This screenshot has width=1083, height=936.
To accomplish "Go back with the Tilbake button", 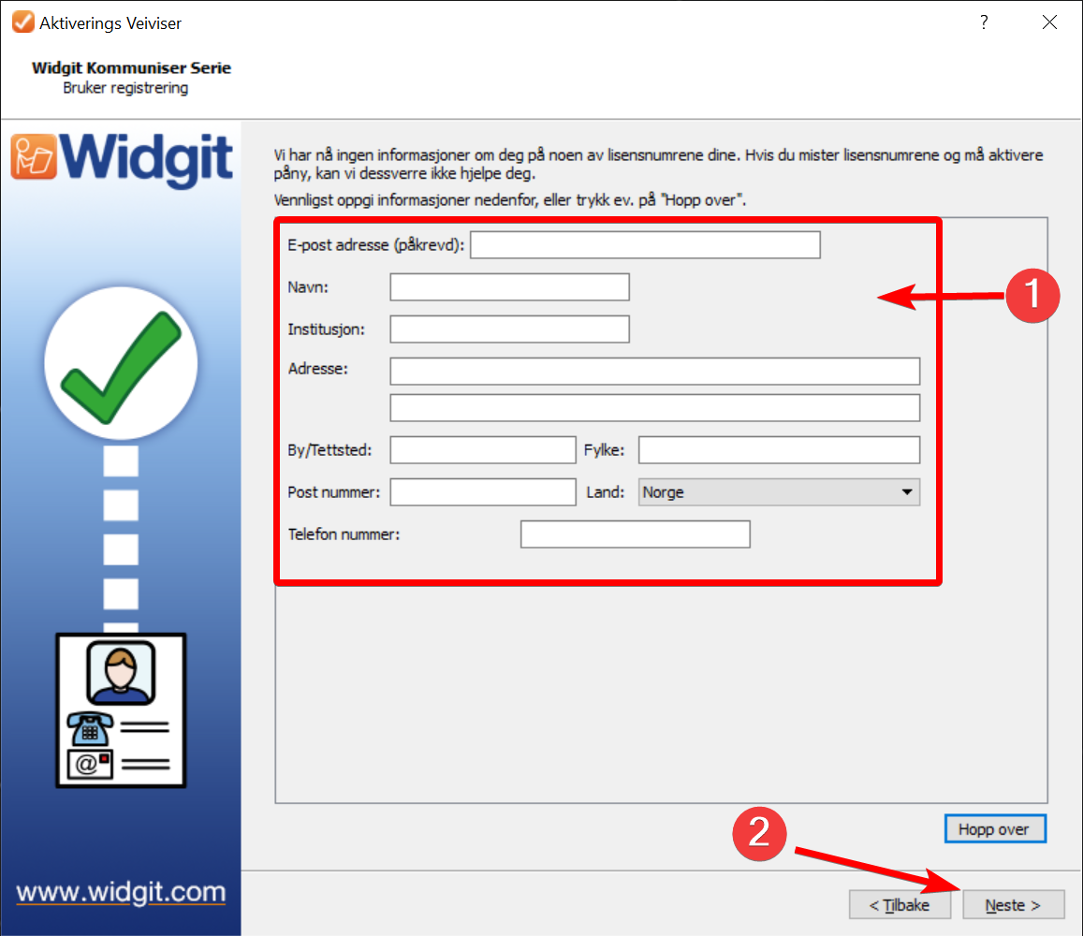I will (x=900, y=905).
